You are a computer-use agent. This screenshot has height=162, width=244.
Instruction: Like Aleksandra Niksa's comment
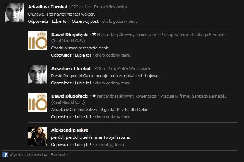pyautogui.click(x=83, y=145)
